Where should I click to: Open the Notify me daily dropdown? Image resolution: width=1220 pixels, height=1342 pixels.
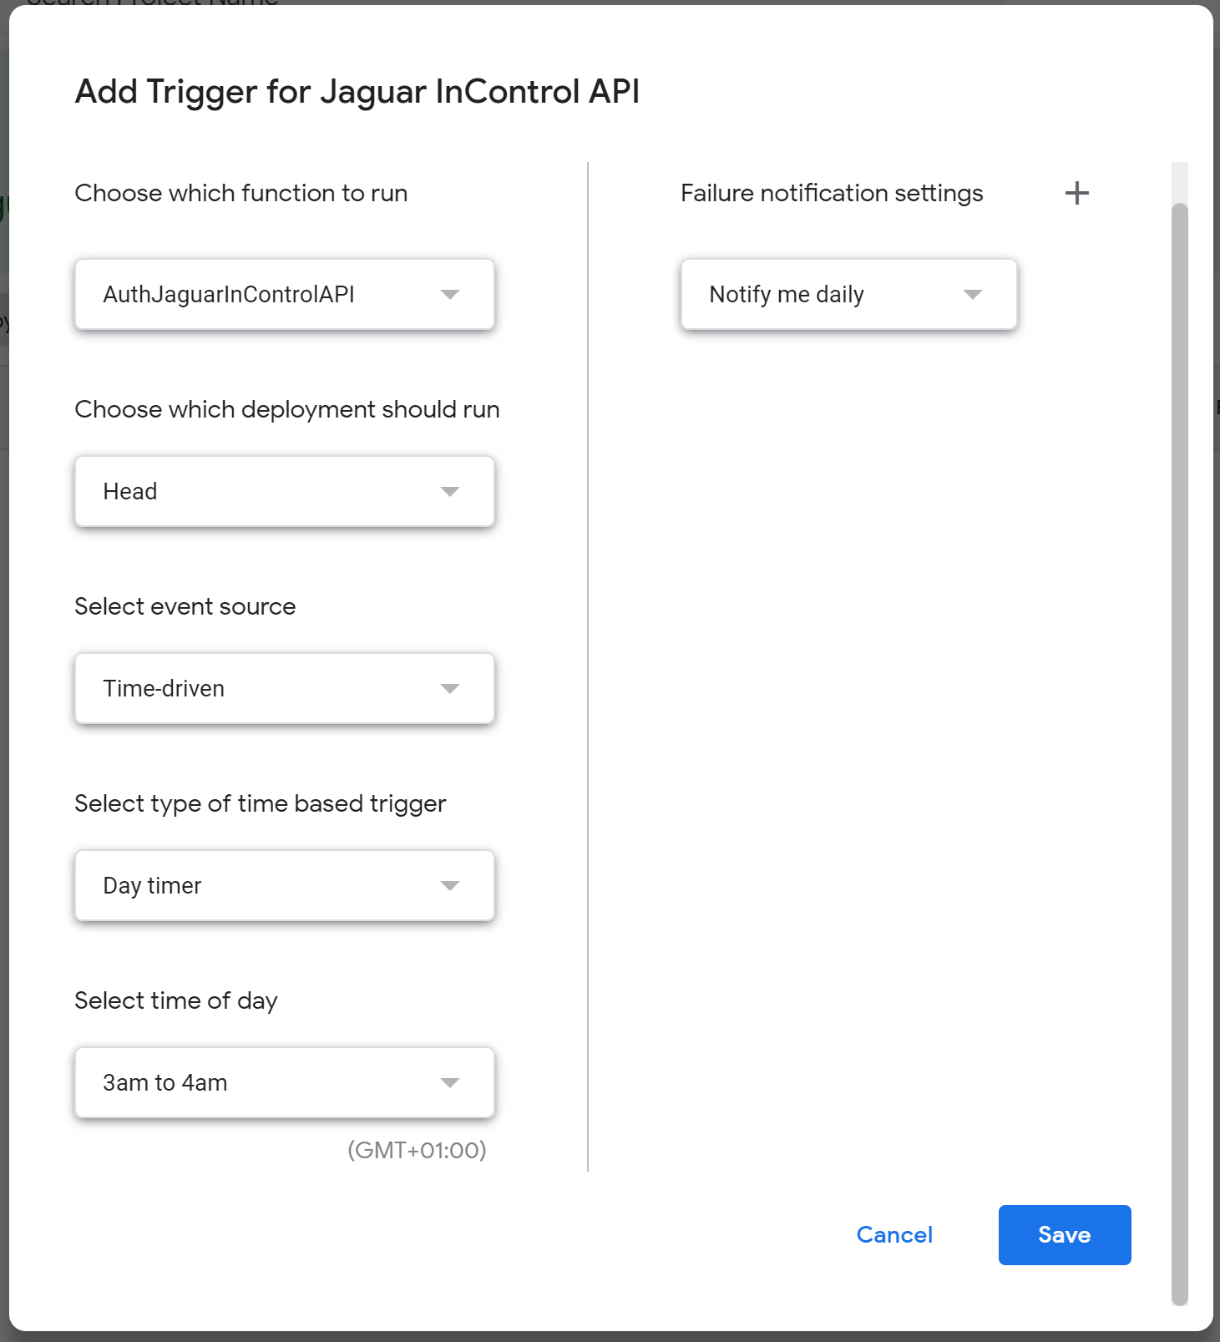(848, 294)
